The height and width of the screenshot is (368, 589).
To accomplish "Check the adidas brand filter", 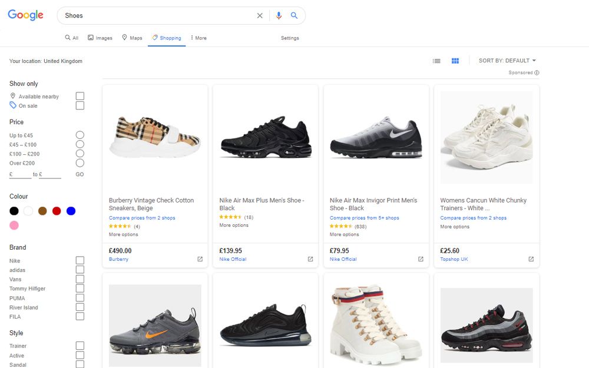I will pos(80,270).
